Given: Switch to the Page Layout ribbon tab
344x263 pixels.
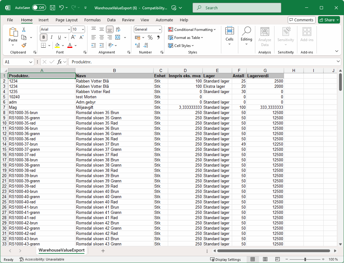Looking at the screenshot, I should [x=66, y=20].
